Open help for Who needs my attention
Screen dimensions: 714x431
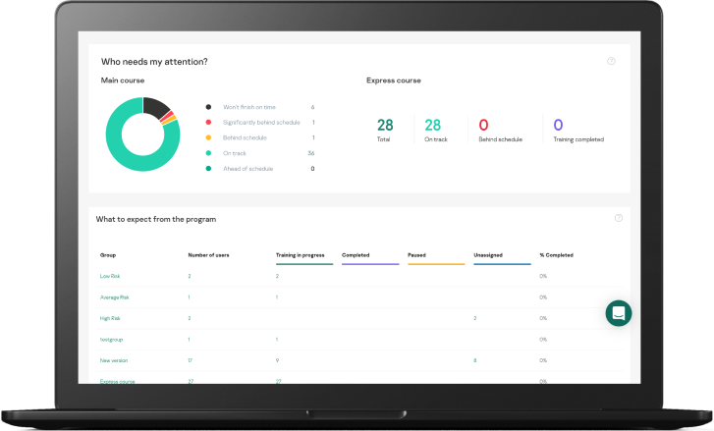(x=611, y=61)
